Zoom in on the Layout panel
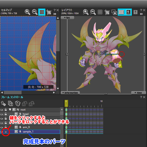The width and height of the screenshot is (147, 147). click(x=86, y=12)
